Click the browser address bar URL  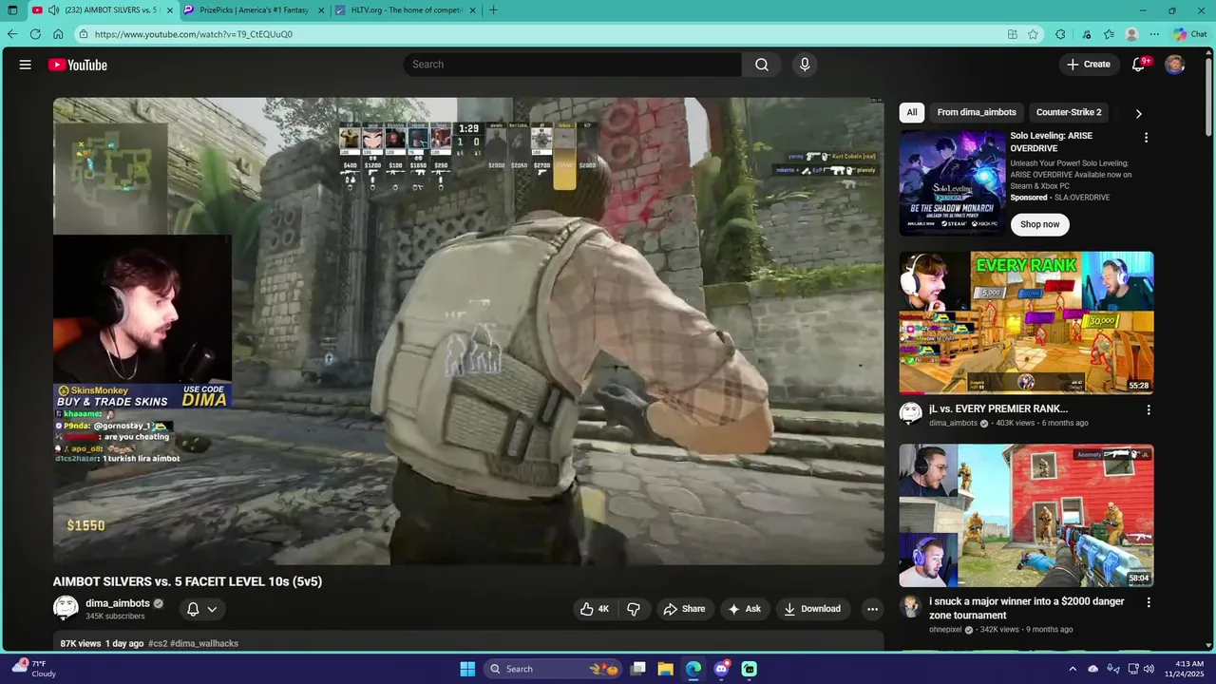tap(194, 34)
